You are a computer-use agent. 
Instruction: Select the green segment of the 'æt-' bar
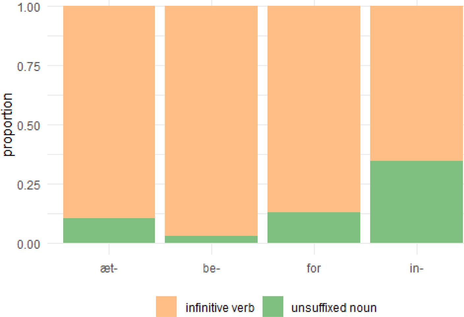[109, 230]
